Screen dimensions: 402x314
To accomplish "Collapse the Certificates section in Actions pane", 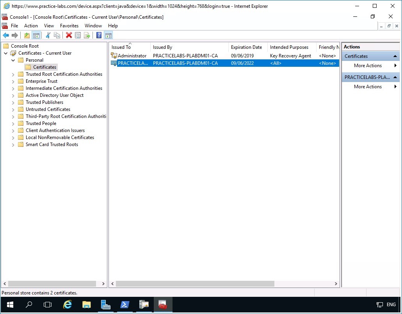I will pos(395,56).
